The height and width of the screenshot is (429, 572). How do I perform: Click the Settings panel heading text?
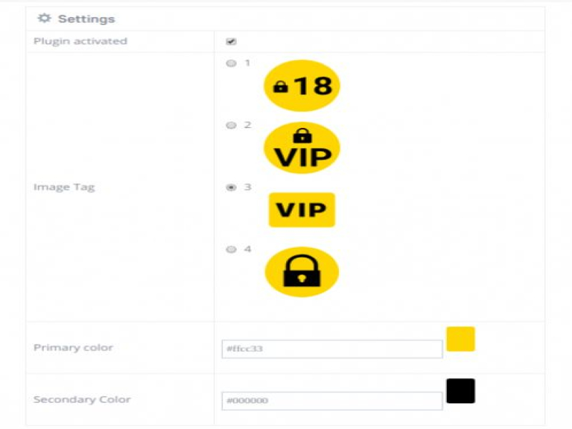tap(86, 19)
